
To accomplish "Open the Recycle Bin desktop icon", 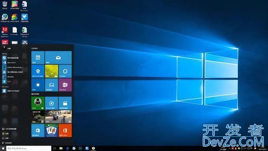I will (x=5, y=5).
